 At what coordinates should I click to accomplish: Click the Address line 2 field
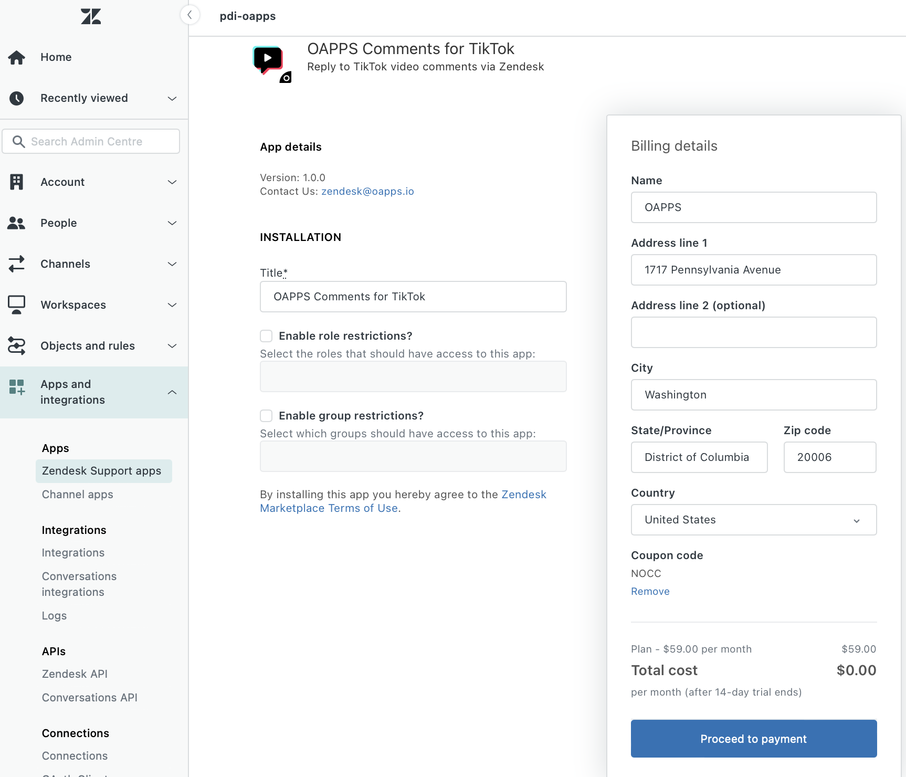click(x=754, y=332)
